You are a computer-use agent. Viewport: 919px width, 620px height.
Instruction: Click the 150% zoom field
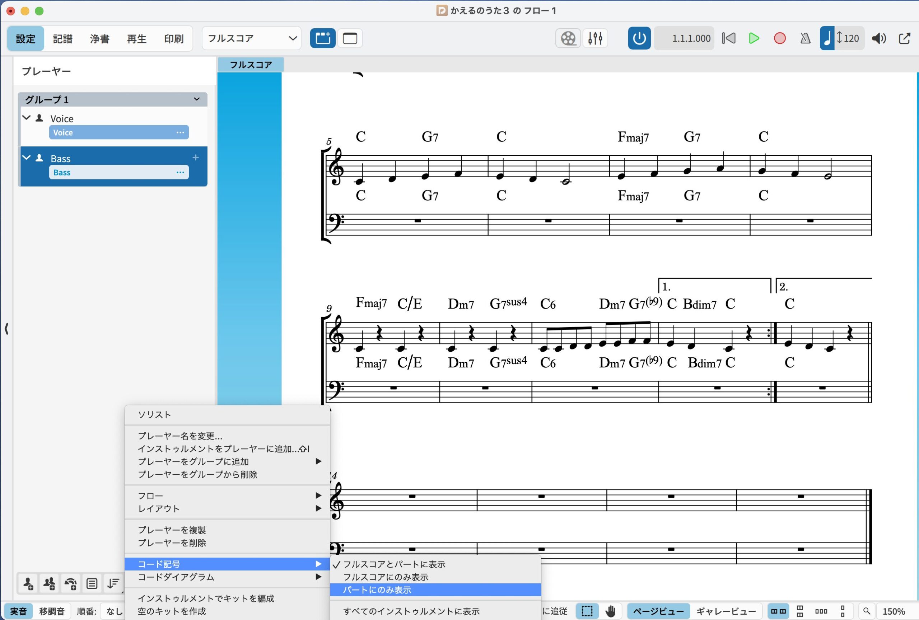point(894,611)
